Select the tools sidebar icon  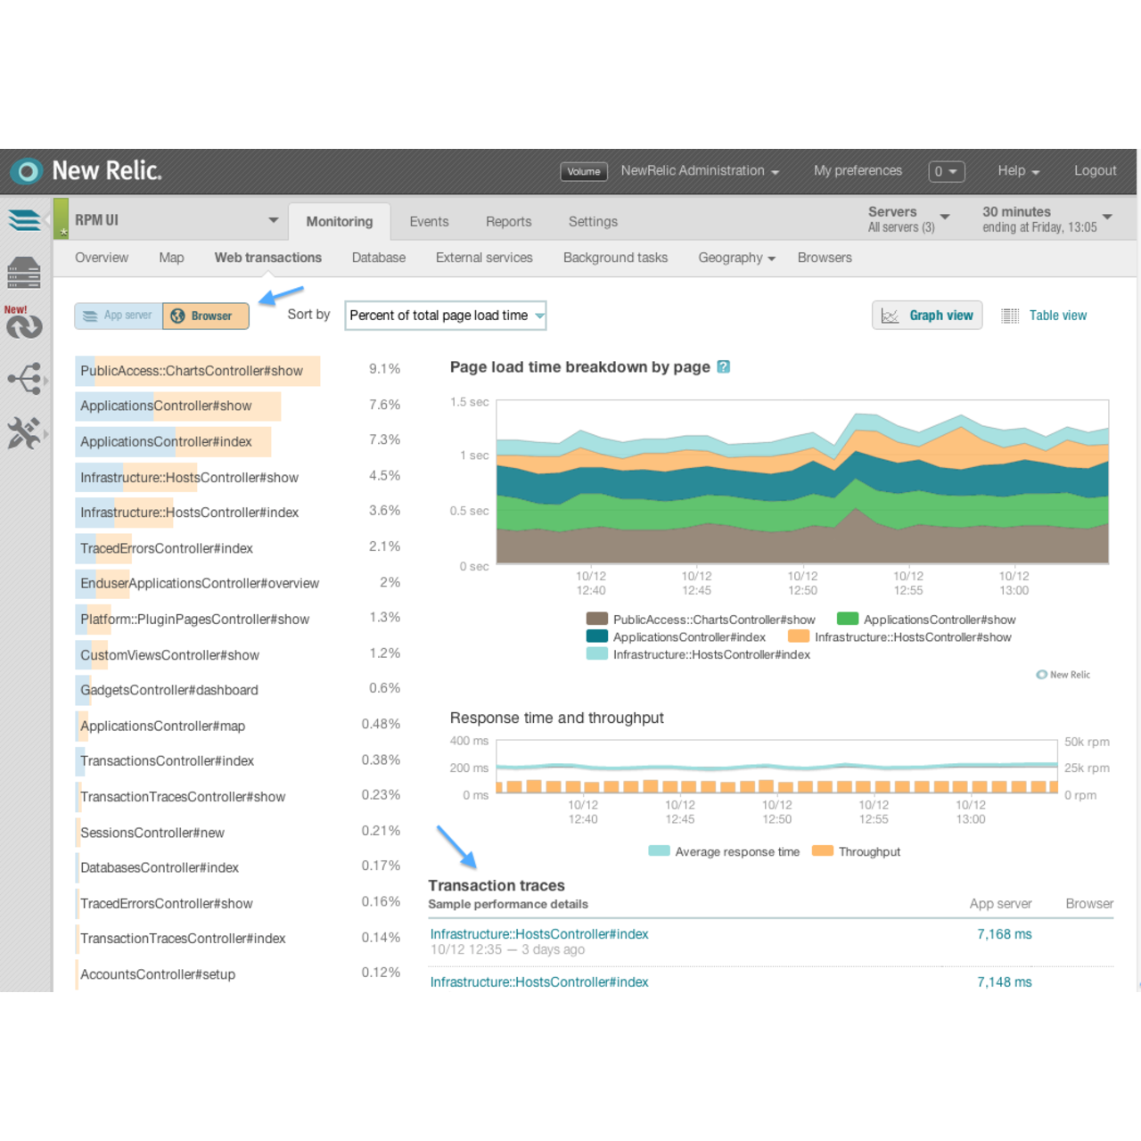pyautogui.click(x=25, y=433)
